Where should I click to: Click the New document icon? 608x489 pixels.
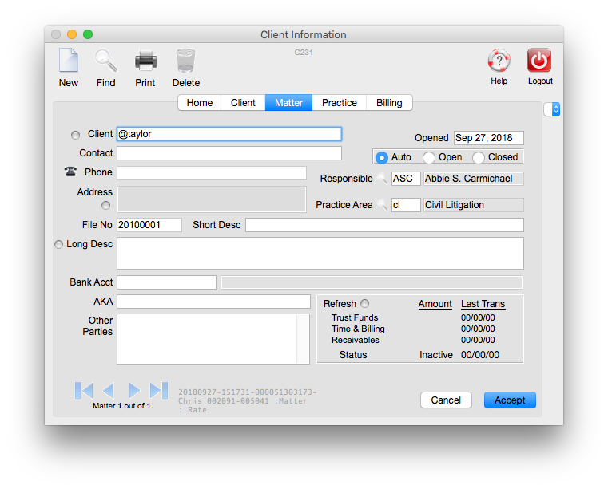pyautogui.click(x=69, y=61)
